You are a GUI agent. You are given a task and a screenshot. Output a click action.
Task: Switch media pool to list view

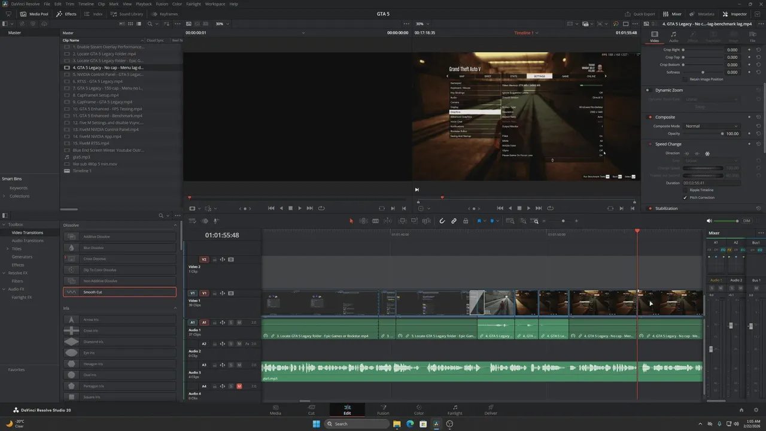click(x=139, y=24)
